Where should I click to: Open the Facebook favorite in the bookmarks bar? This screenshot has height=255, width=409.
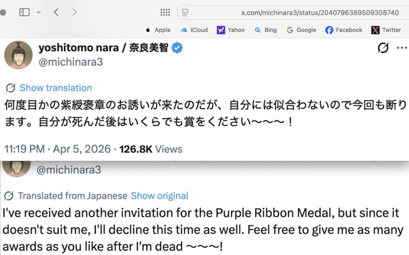343,30
